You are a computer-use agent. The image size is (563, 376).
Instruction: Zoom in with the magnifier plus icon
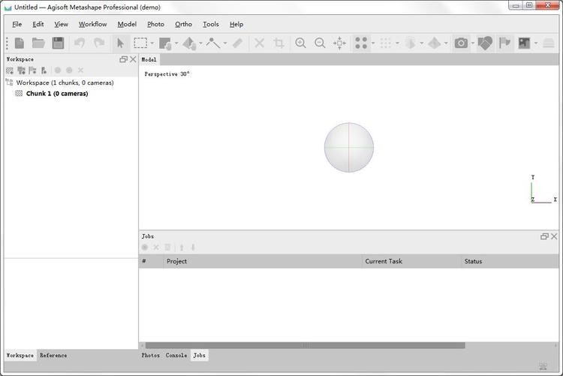[300, 43]
